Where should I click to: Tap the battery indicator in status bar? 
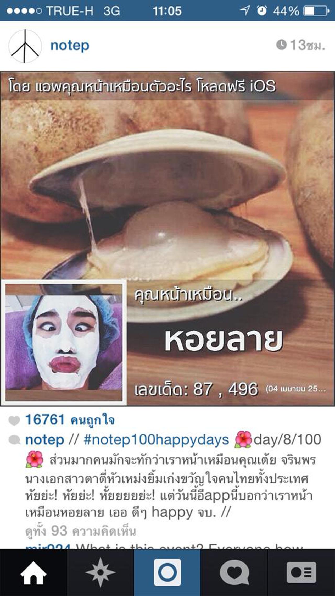pyautogui.click(x=316, y=11)
